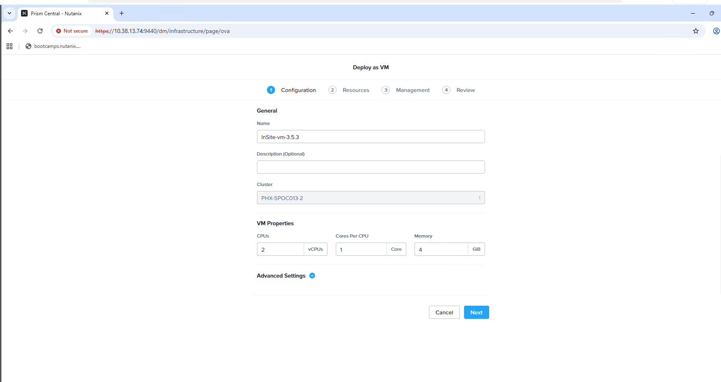The image size is (721, 382).
Task: Expand the Advanced Settings section
Action: click(312, 276)
